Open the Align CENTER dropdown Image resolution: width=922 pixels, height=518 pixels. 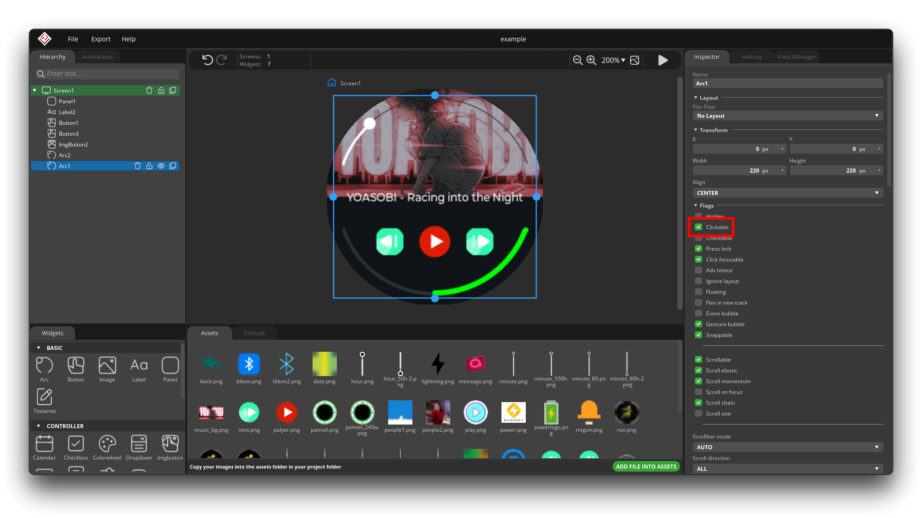click(788, 193)
